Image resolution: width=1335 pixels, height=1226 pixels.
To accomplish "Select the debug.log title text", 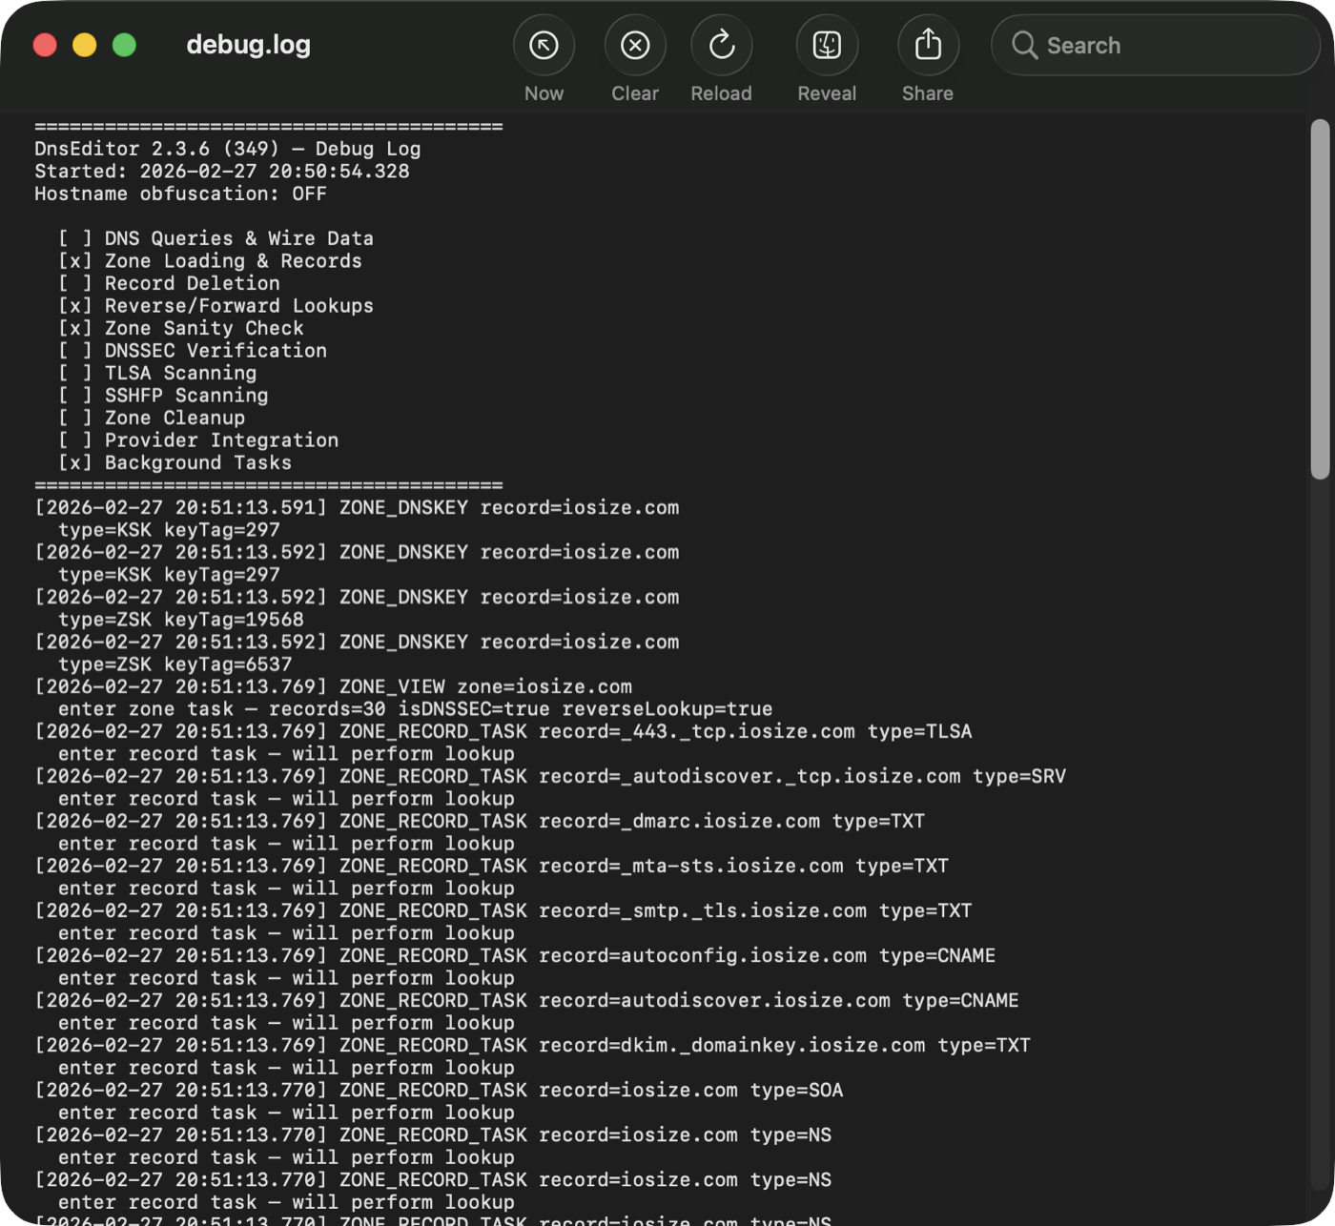I will [x=248, y=44].
